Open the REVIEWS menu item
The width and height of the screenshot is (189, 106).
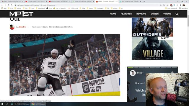141,14
